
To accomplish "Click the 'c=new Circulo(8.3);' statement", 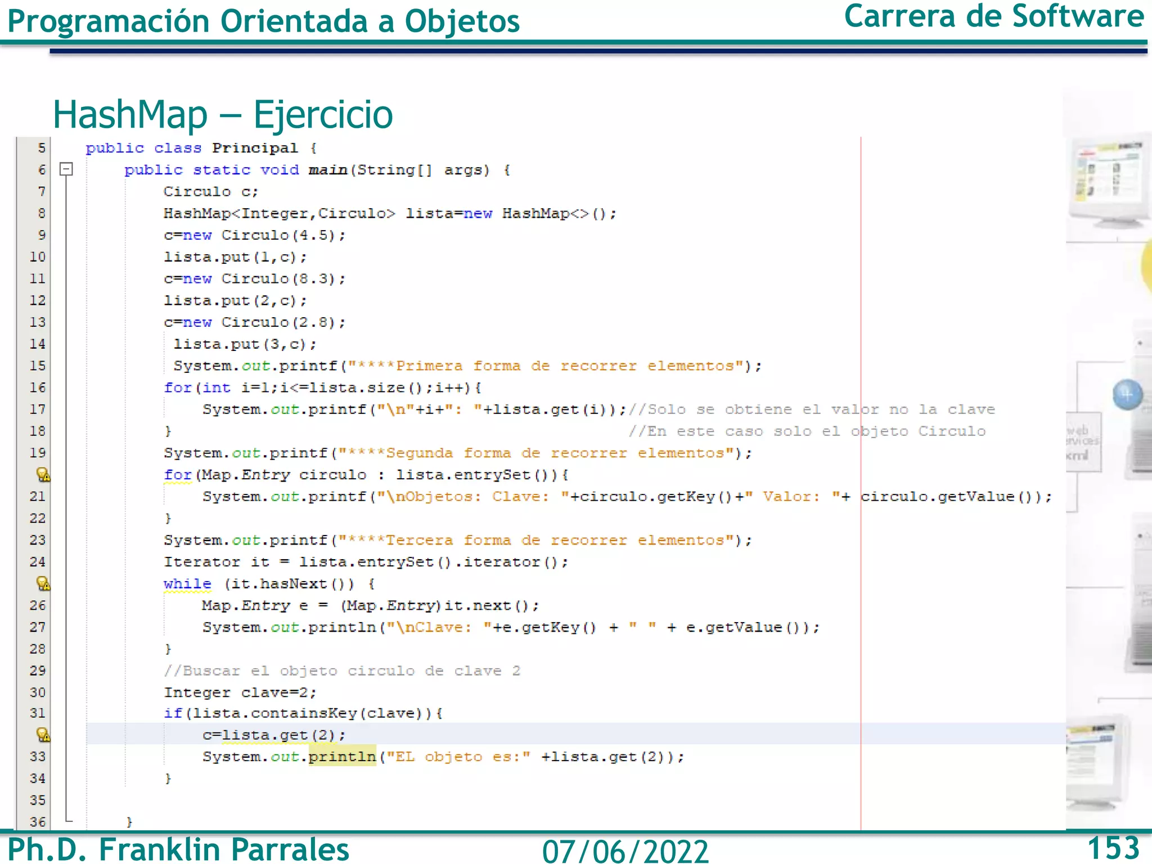I will click(x=255, y=279).
